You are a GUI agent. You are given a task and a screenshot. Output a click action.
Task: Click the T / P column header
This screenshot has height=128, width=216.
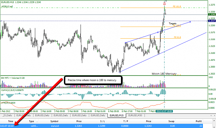pyautogui.click(x=126, y=121)
